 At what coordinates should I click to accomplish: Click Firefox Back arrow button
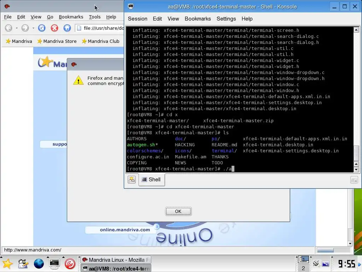click(8, 28)
